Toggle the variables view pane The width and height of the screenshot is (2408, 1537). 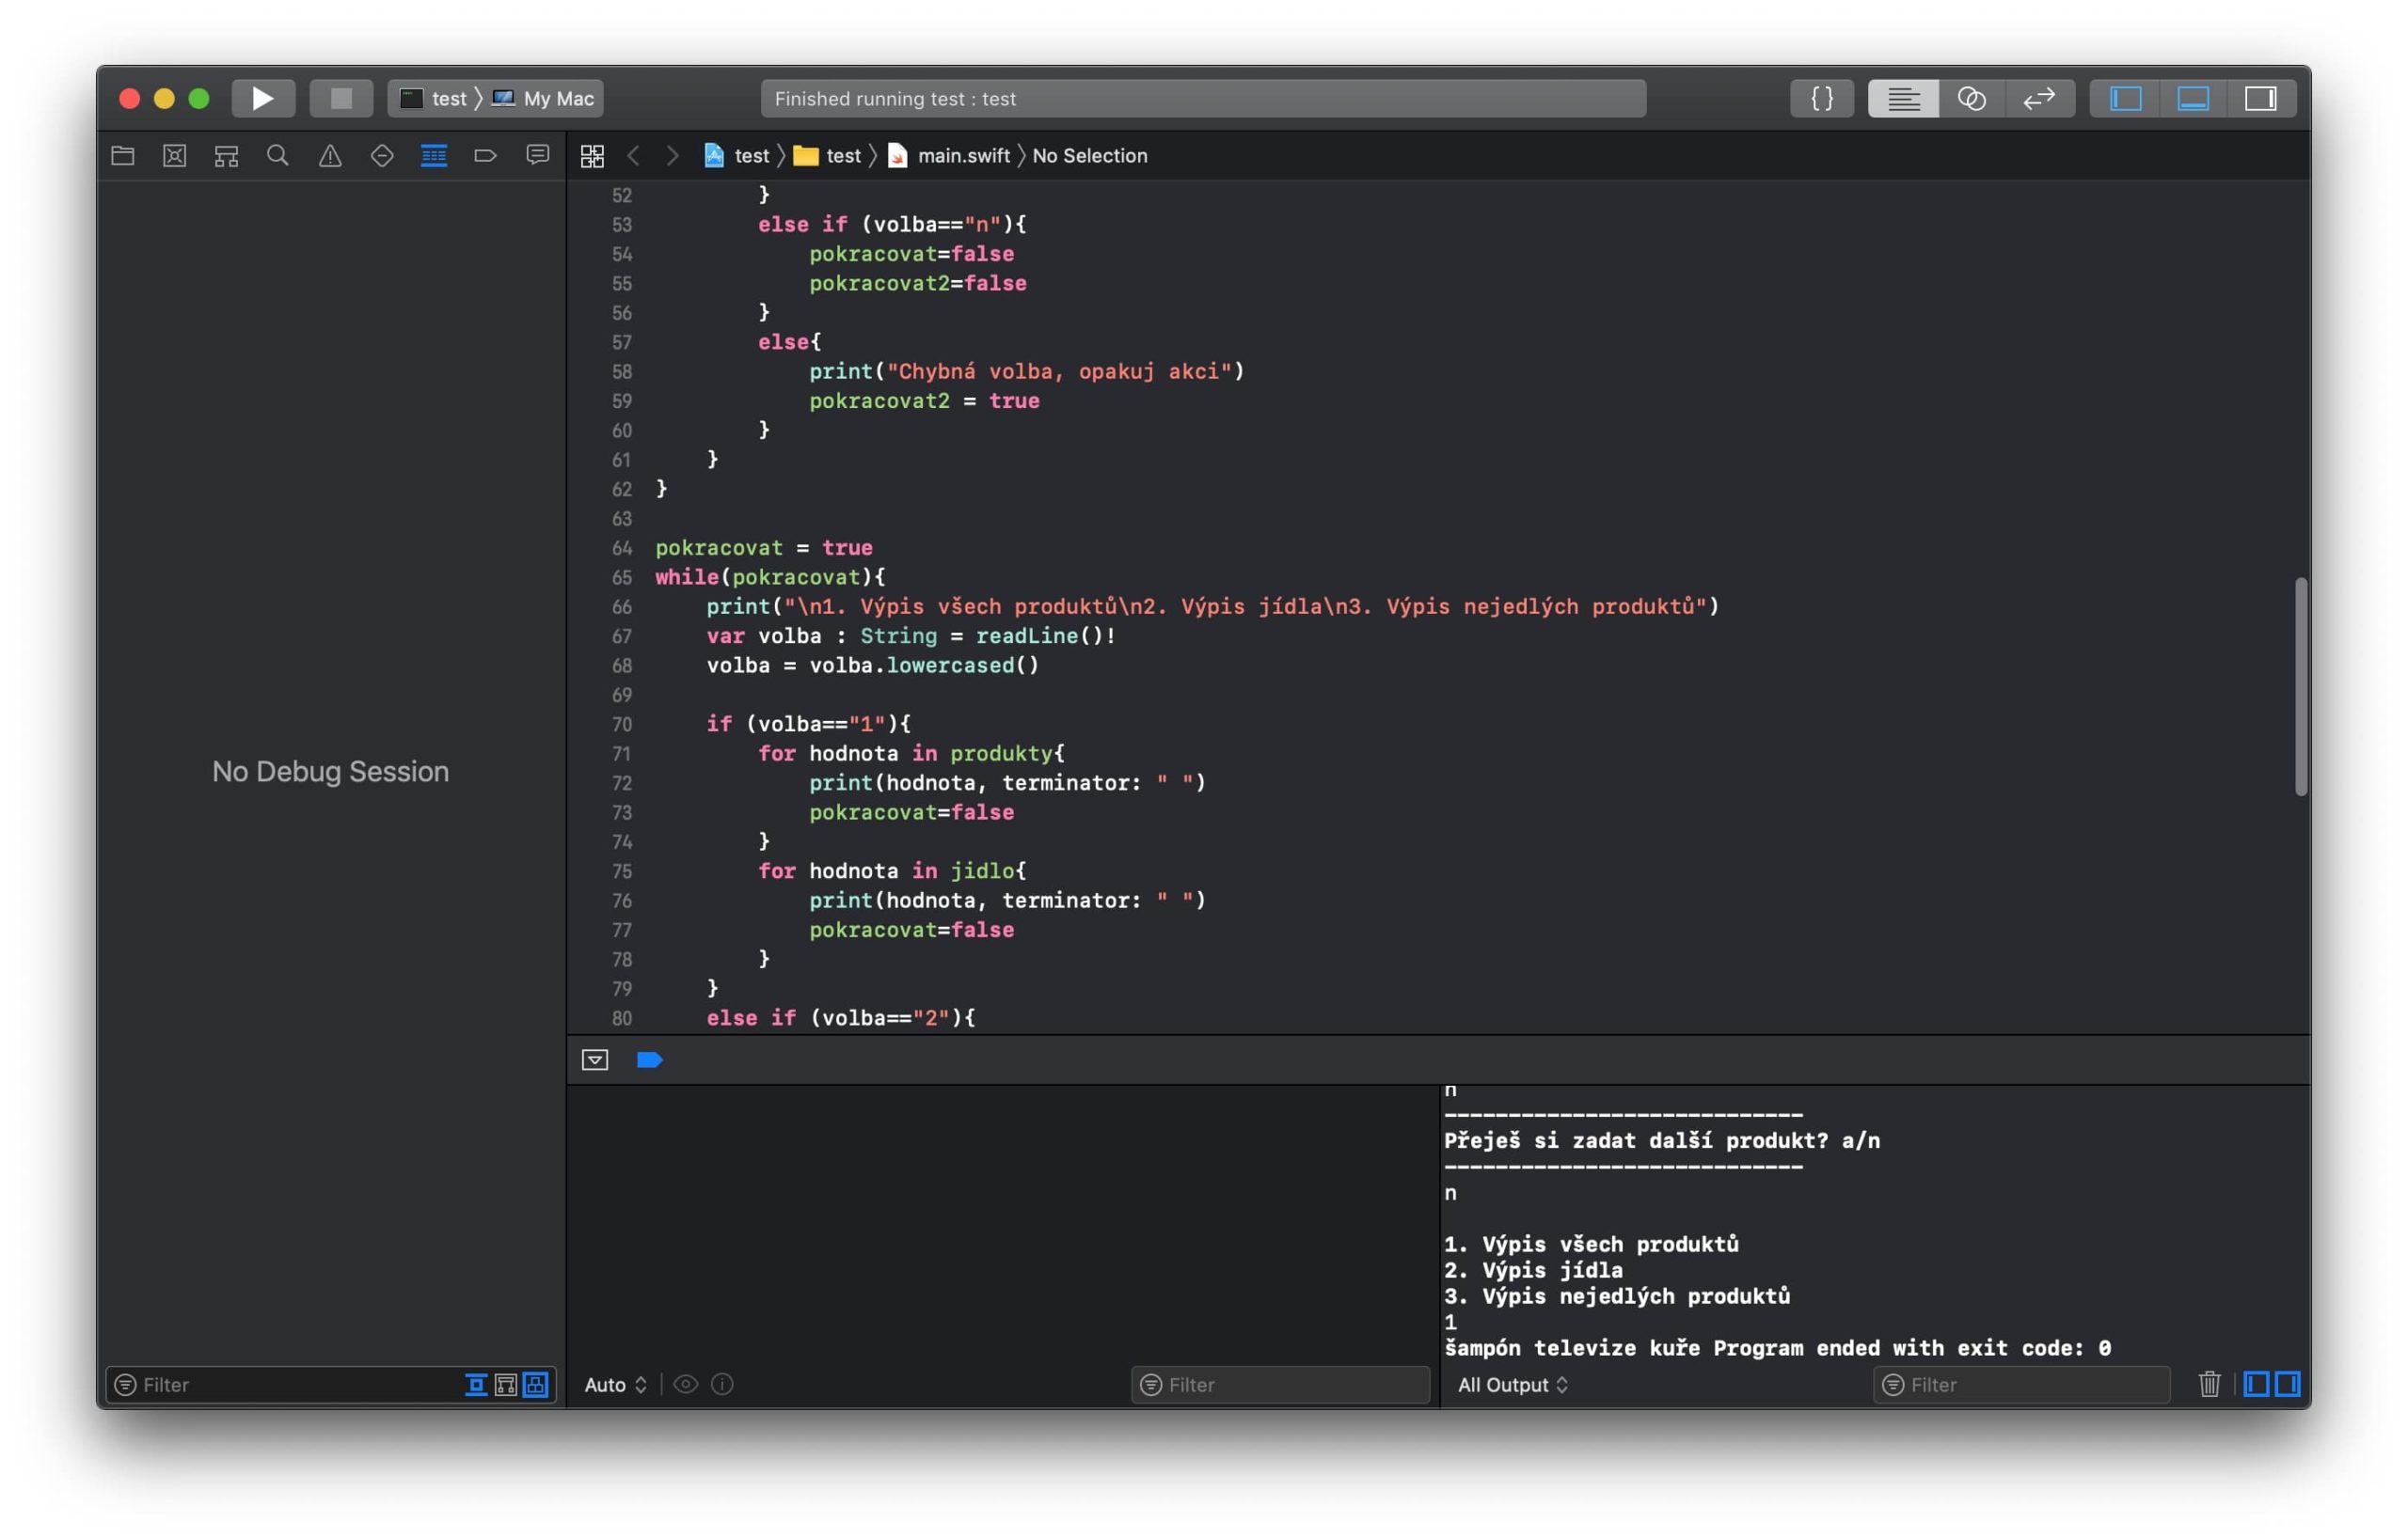[x=2257, y=1384]
